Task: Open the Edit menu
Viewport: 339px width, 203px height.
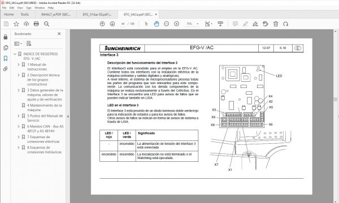Action: (12, 8)
